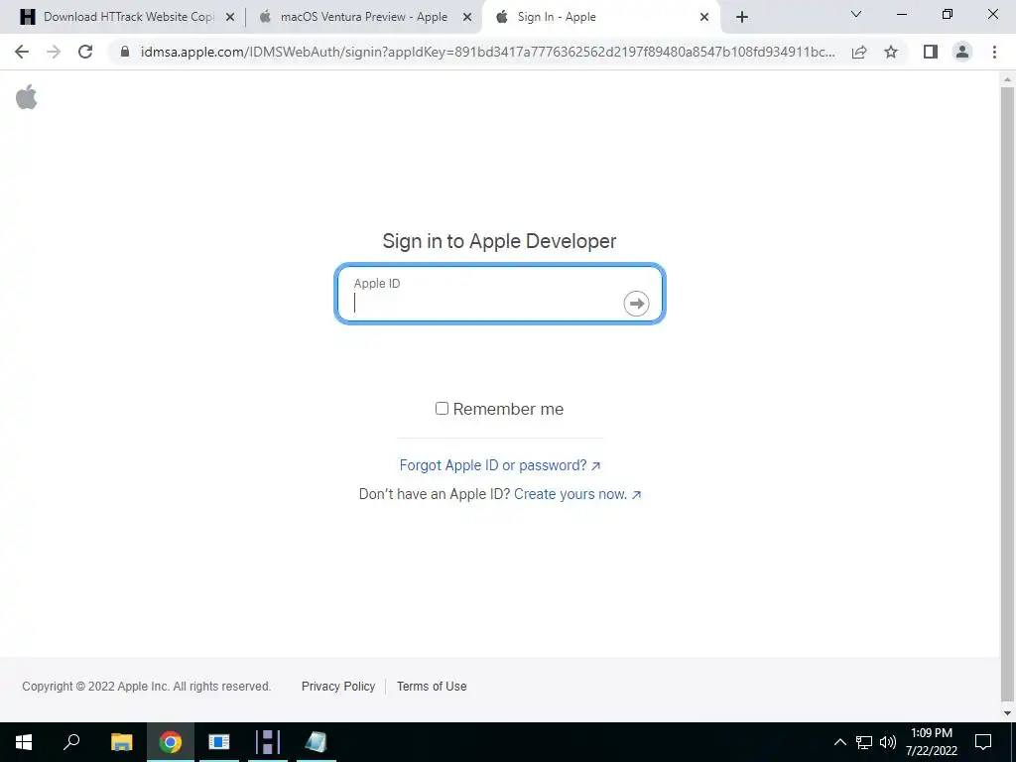
Task: Minimize the Chrome window
Action: point(902,14)
